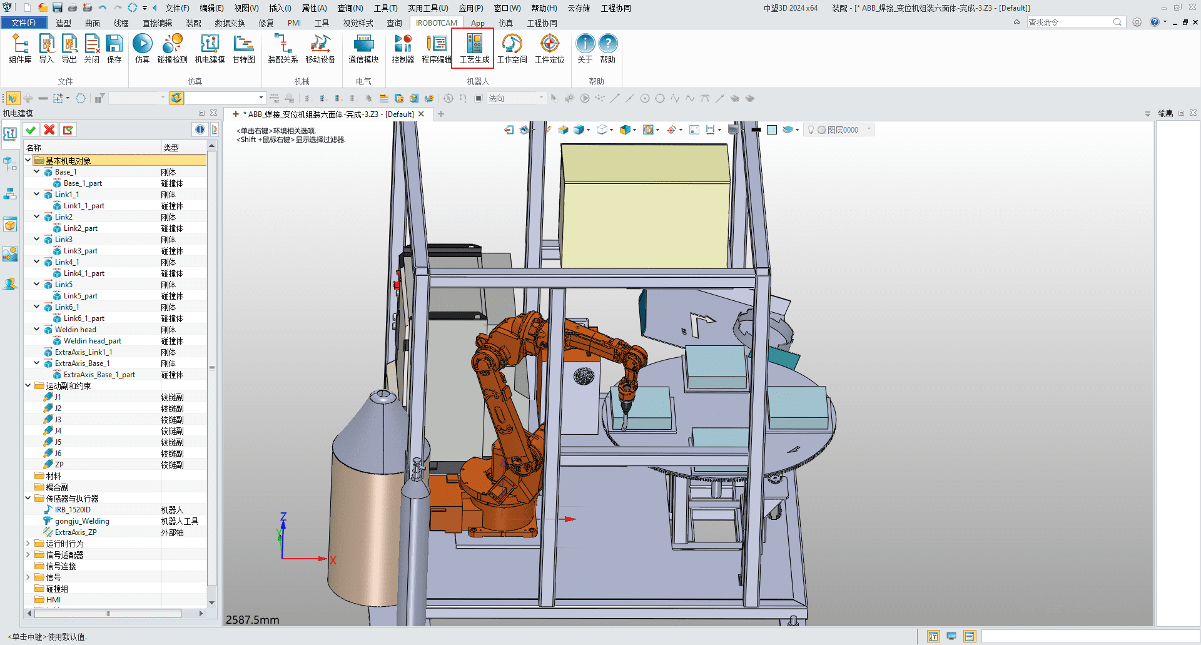This screenshot has height=645, width=1201.
Task: Collapse the 基本机电对象 tree node
Action: pyautogui.click(x=28, y=160)
